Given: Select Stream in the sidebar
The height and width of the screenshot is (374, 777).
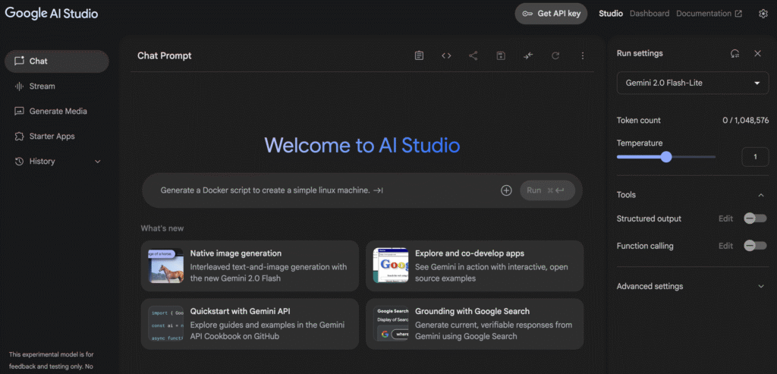Looking at the screenshot, I should point(56,86).
